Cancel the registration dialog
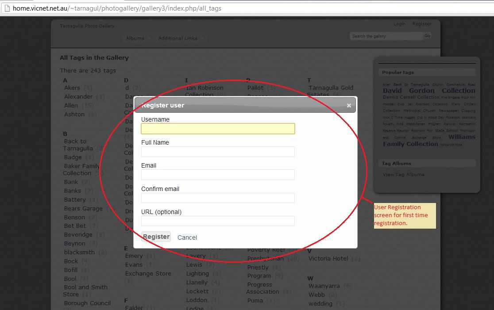494x310 pixels. click(187, 237)
